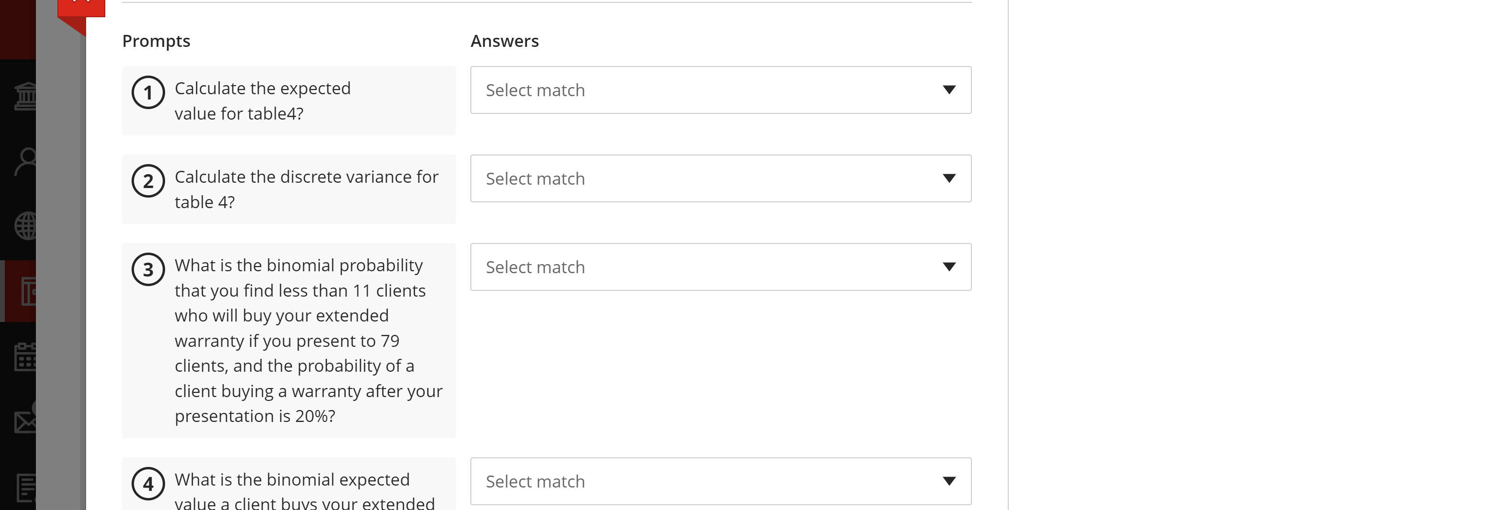Select the prompt 3 binomial probability text
This screenshot has width=1504, height=510.
click(308, 341)
